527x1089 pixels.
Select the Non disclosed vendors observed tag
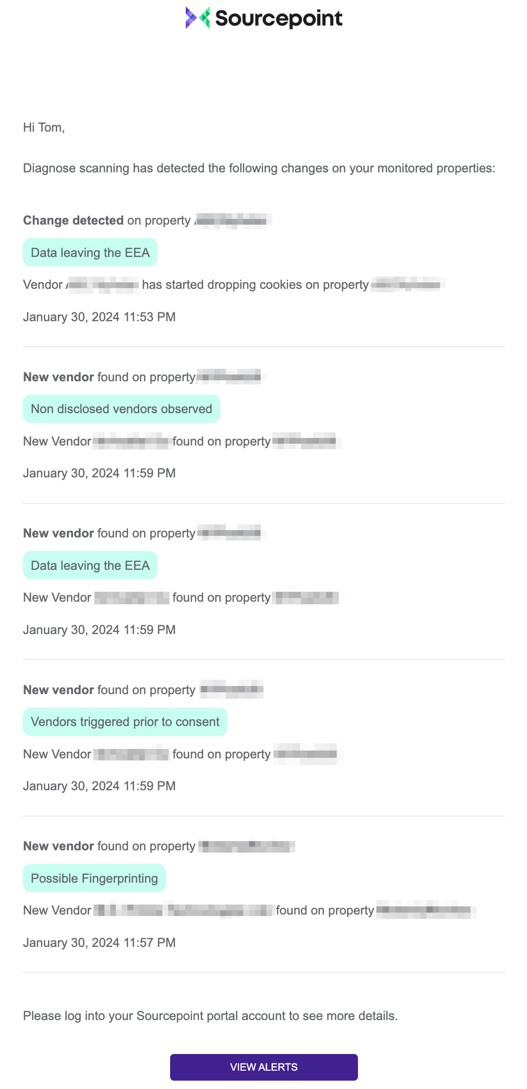pyautogui.click(x=122, y=409)
